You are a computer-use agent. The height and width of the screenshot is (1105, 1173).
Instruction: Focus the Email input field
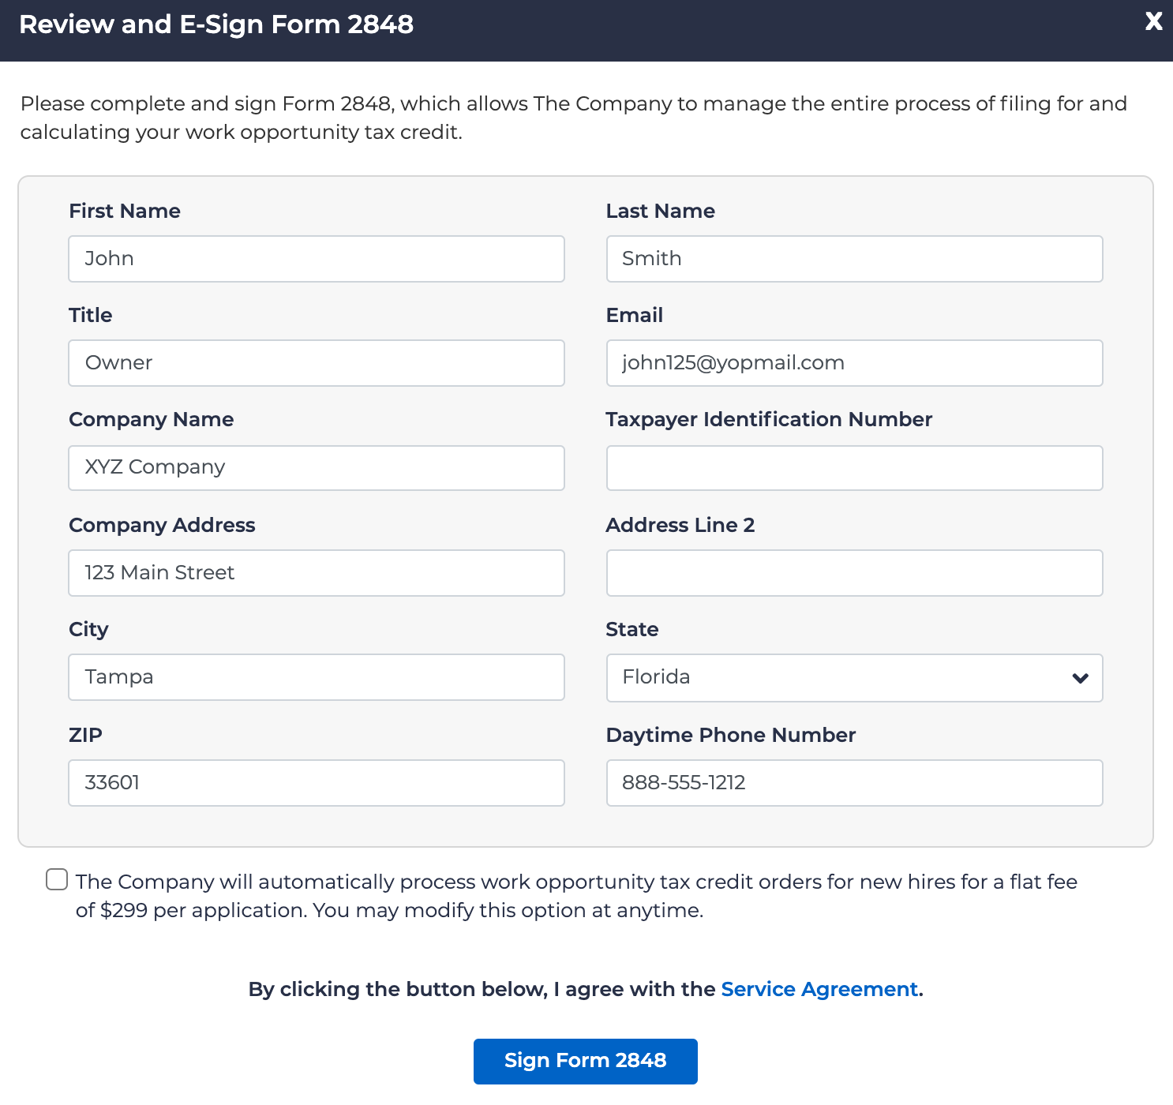(x=853, y=363)
